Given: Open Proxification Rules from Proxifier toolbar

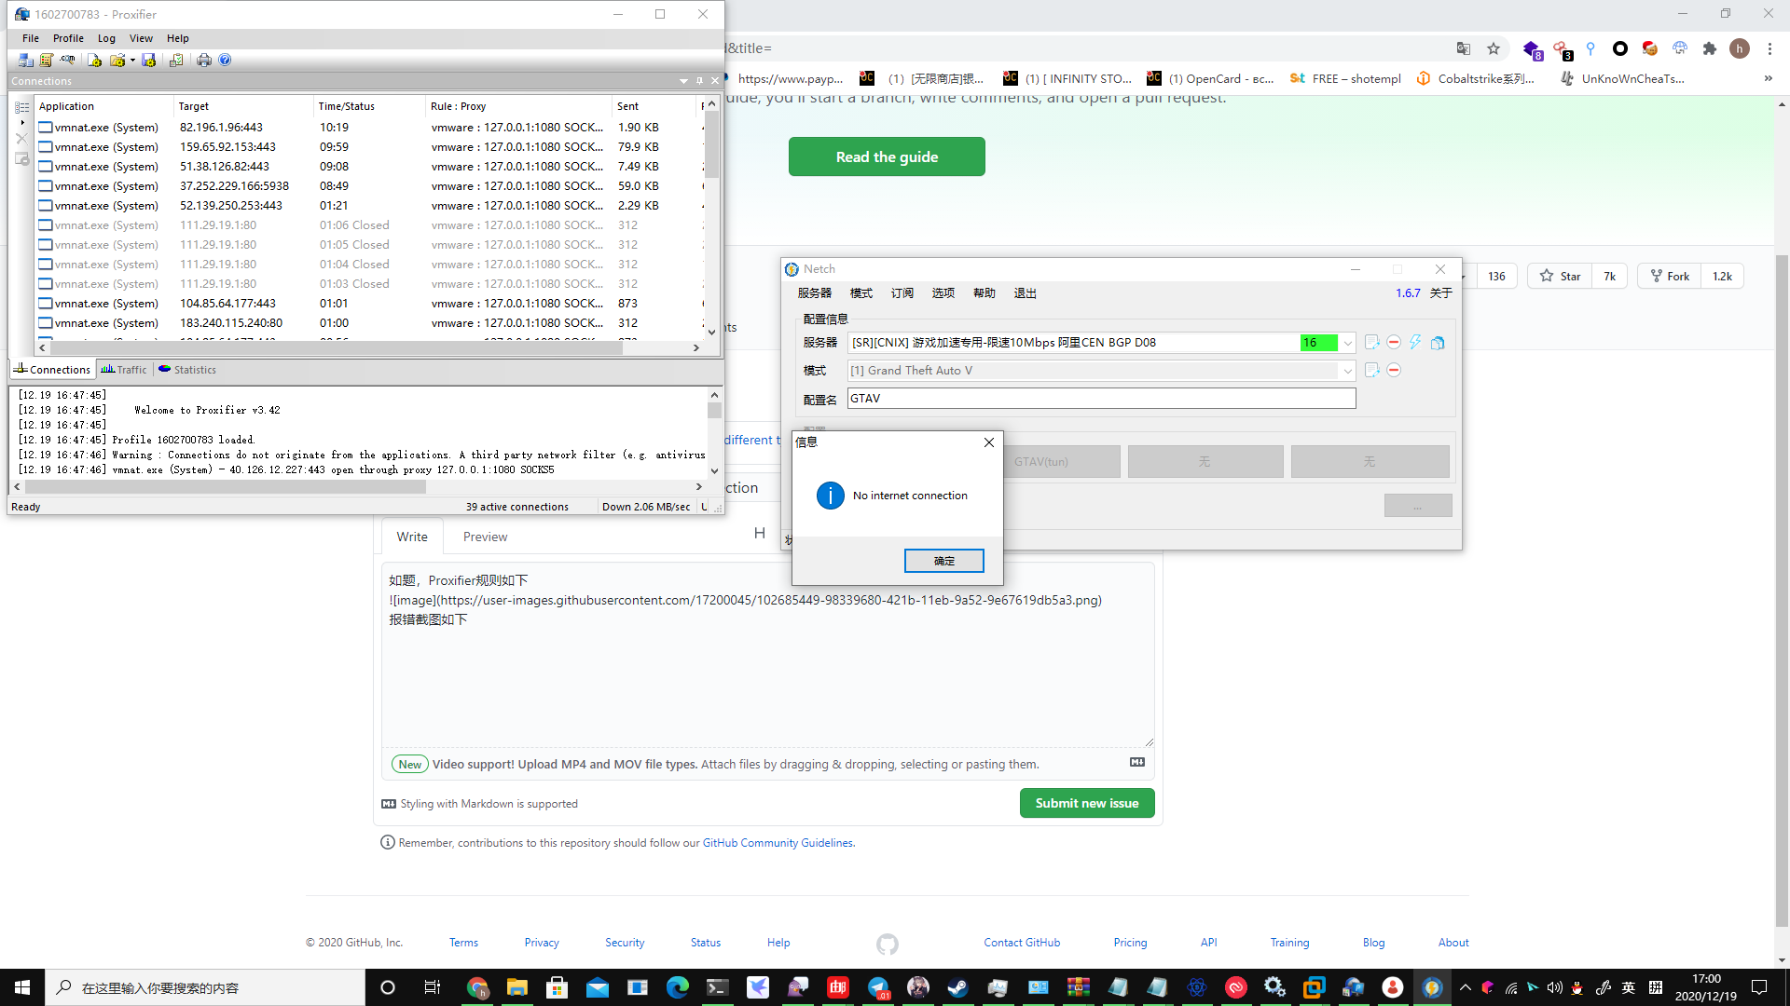Looking at the screenshot, I should [x=46, y=60].
